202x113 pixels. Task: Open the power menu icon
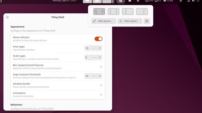coord(198,1)
